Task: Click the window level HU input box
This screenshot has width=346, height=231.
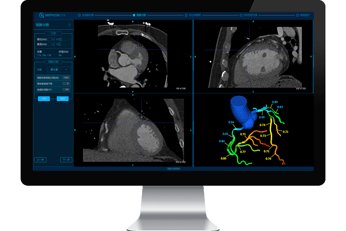Action: tap(51, 39)
